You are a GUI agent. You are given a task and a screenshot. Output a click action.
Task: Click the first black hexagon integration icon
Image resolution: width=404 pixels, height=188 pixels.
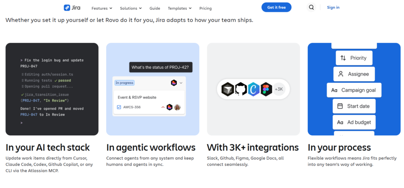pyautogui.click(x=228, y=89)
